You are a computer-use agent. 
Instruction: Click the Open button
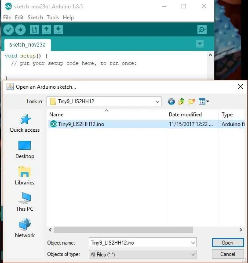[x=228, y=242]
